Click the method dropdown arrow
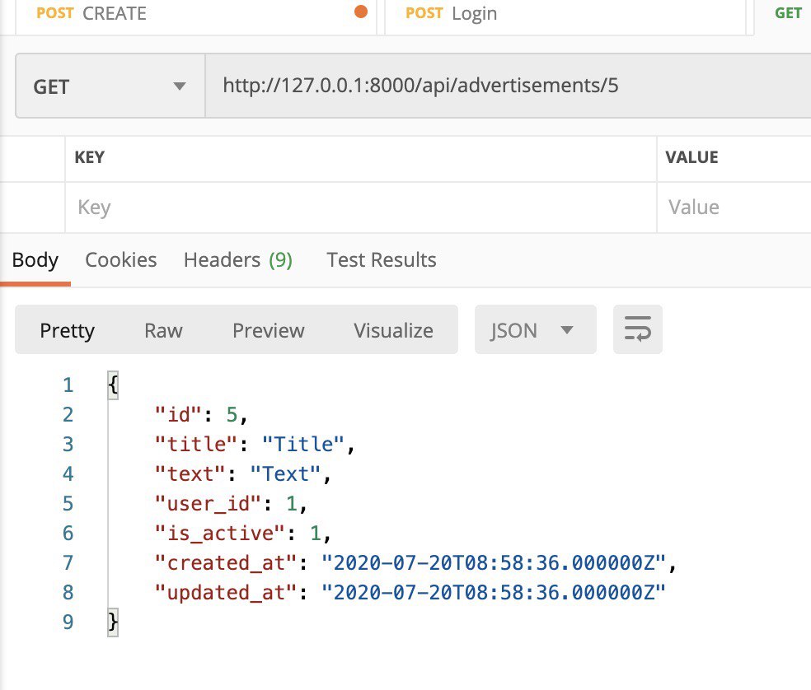811x690 pixels. [x=180, y=86]
